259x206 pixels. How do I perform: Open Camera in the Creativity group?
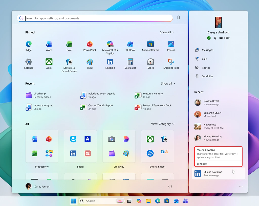112,139
